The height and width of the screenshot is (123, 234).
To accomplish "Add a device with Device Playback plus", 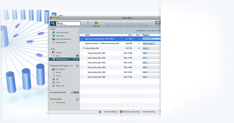I will (x=77, y=66).
